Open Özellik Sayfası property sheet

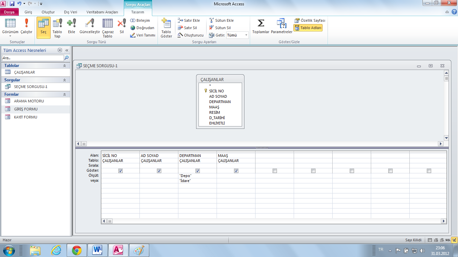[310, 20]
